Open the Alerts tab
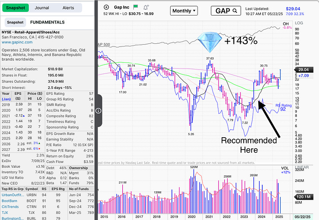 (68, 8)
